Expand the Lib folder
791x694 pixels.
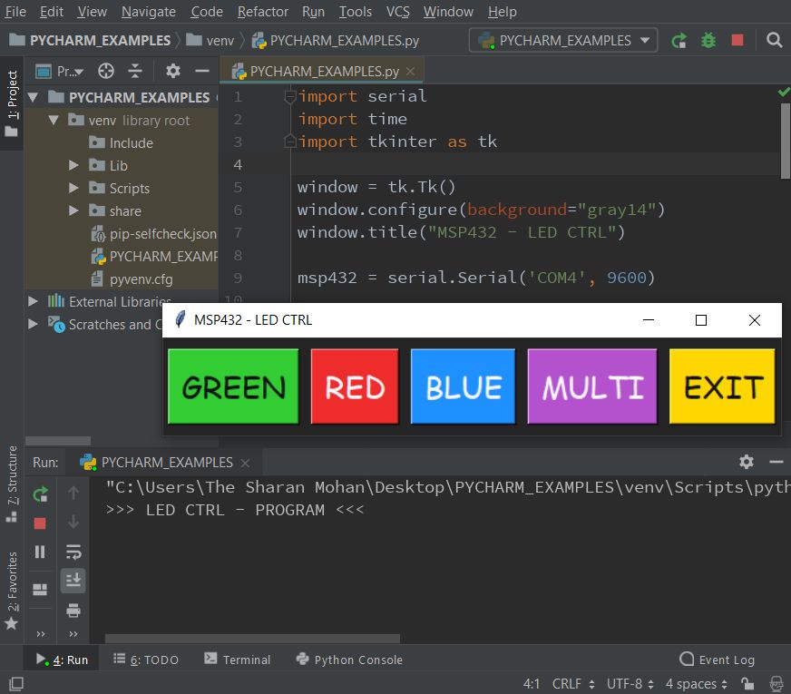(x=73, y=165)
